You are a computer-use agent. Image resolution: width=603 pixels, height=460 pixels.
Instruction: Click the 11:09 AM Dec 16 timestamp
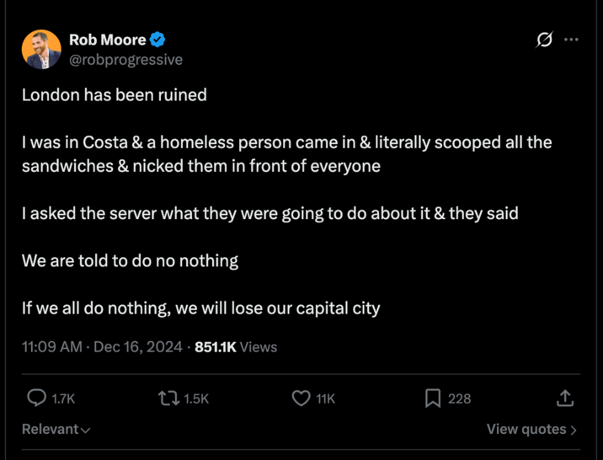tap(101, 346)
